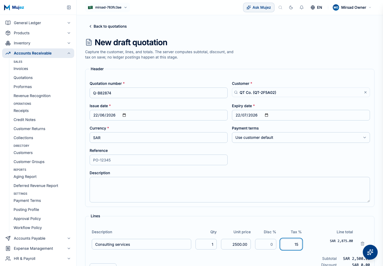This screenshot has width=383, height=266.
Task: Open Payment Terms settings
Action: [x=27, y=201]
